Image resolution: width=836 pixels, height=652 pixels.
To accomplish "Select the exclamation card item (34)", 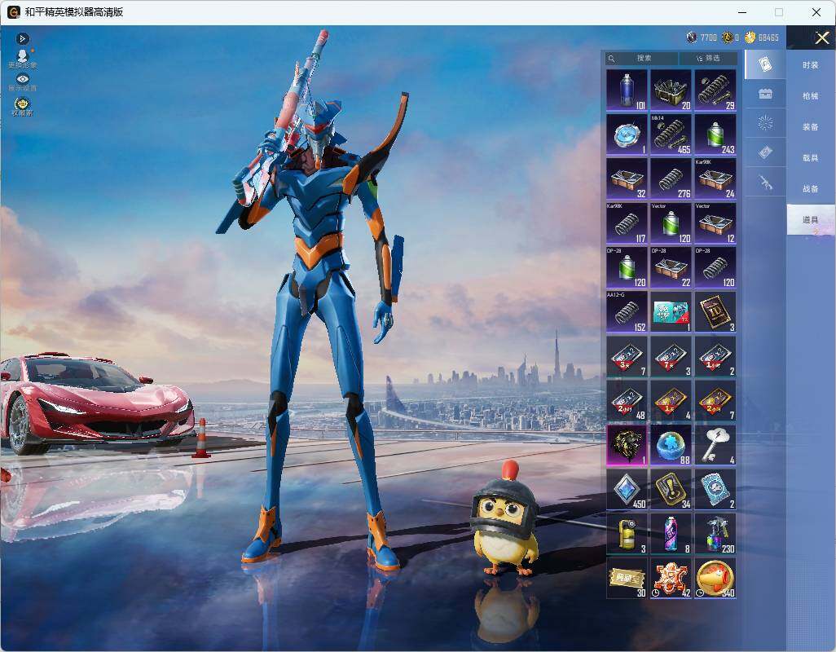I will 671,489.
